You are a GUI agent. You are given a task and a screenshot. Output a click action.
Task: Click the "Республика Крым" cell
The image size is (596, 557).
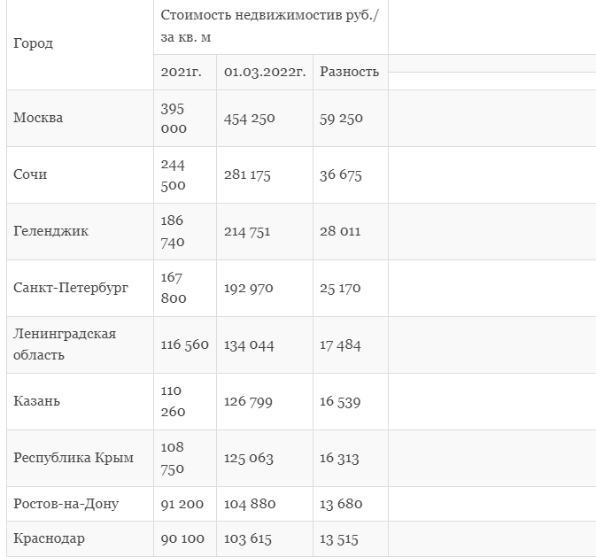pyautogui.click(x=74, y=458)
